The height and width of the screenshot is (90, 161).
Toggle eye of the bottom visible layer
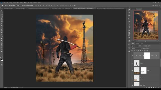(x=132, y=85)
